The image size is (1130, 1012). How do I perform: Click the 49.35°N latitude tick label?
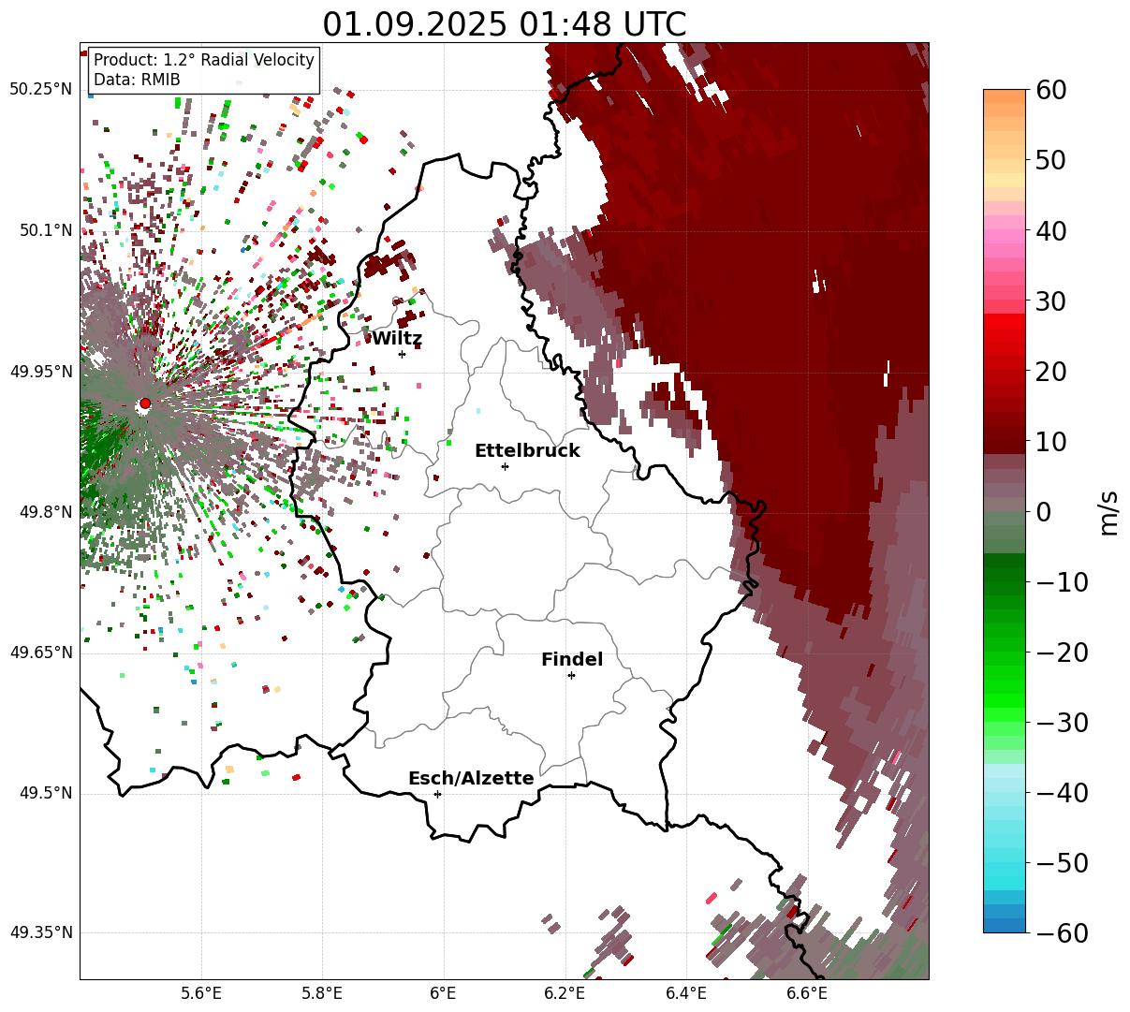click(x=40, y=932)
